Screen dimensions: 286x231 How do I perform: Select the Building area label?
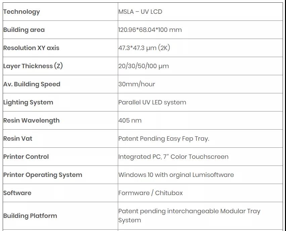(24, 30)
